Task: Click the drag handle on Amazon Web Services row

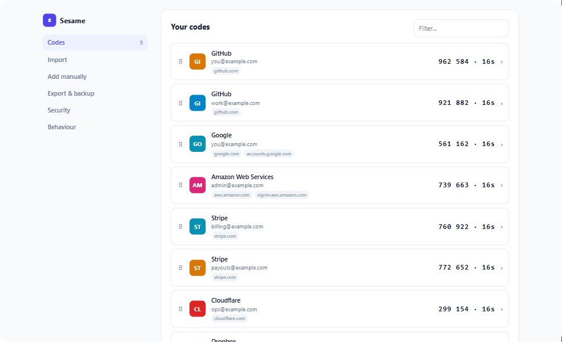Action: click(x=181, y=185)
